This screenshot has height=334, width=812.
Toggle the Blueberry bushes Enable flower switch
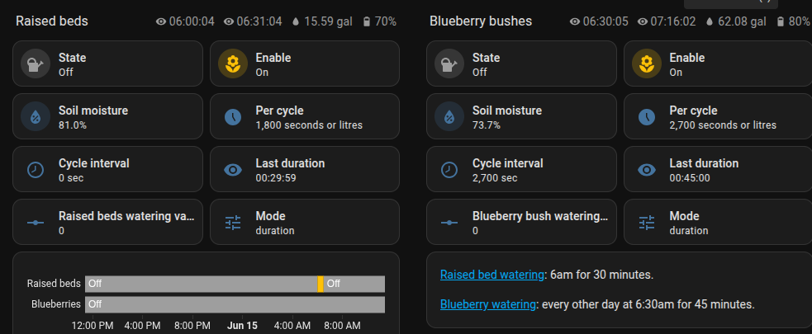[647, 64]
